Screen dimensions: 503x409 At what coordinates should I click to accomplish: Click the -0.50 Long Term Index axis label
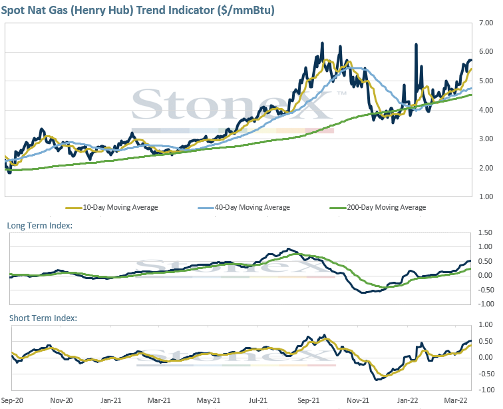click(485, 290)
